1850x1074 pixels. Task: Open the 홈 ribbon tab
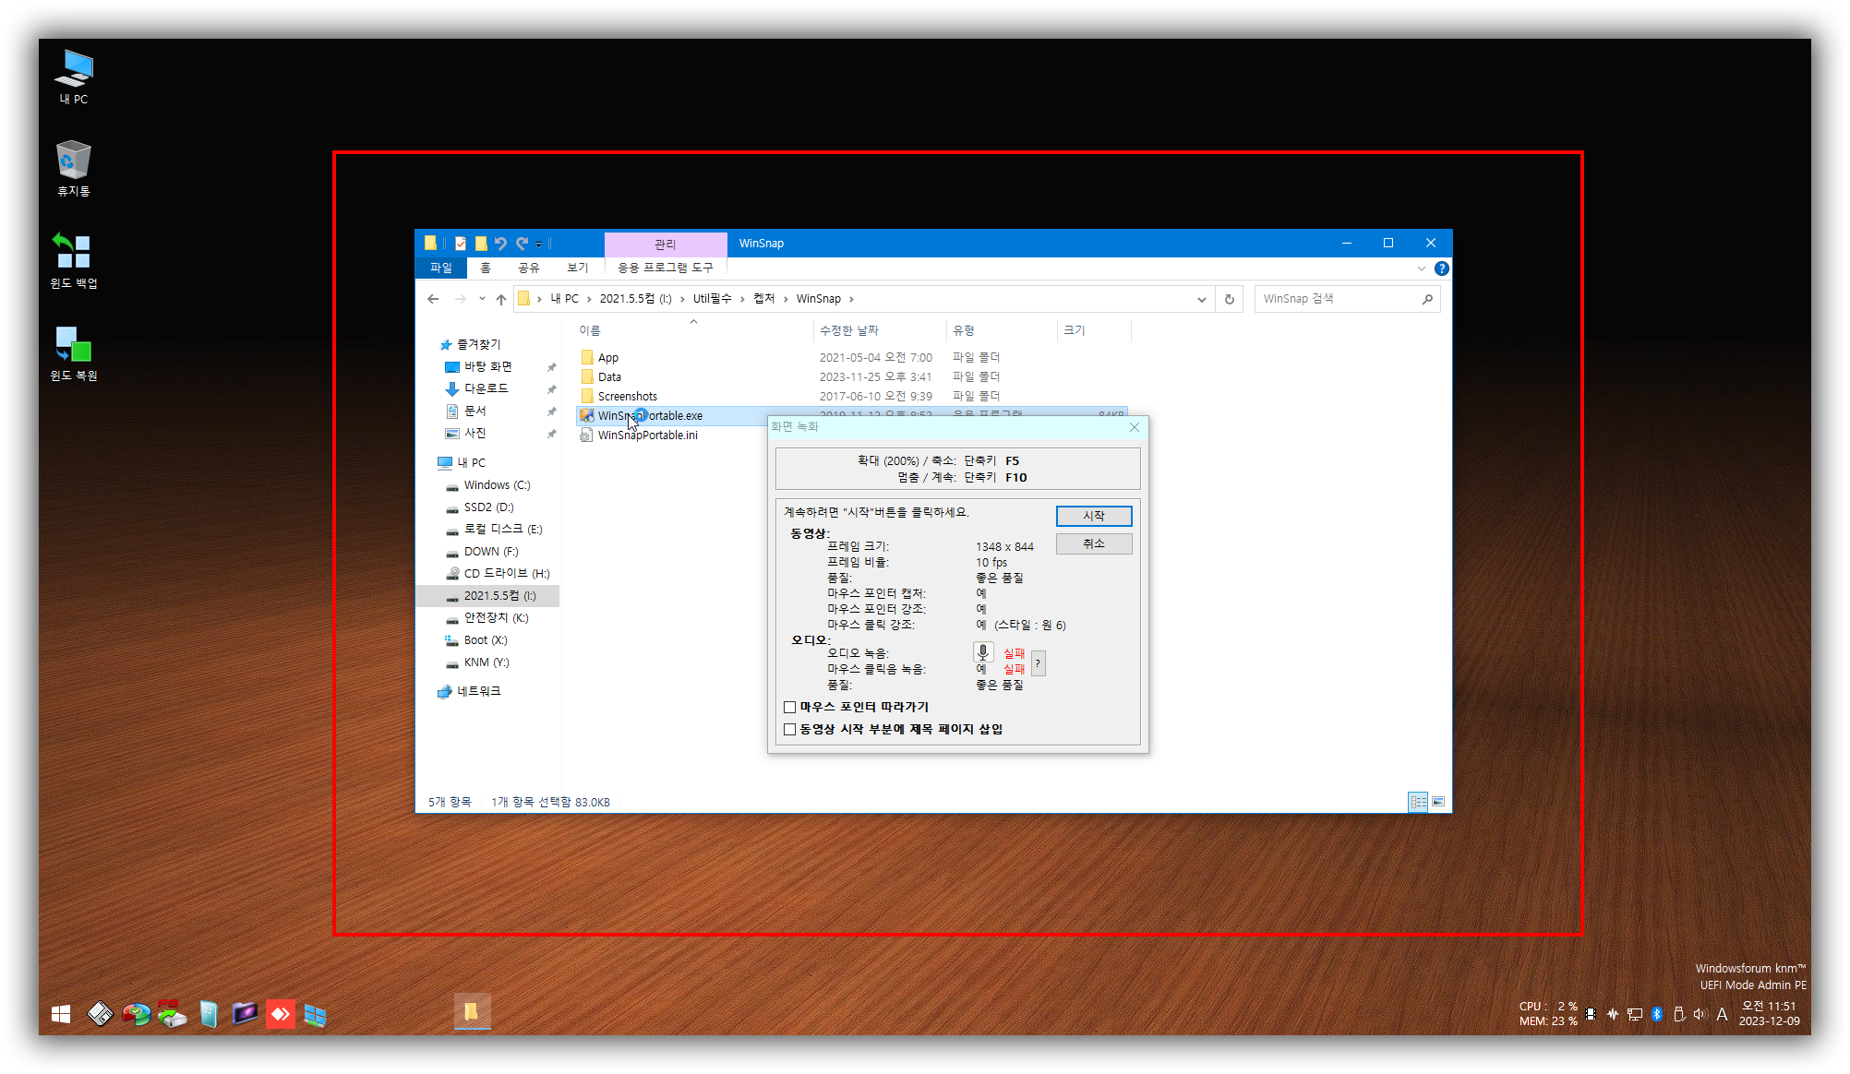click(x=486, y=268)
